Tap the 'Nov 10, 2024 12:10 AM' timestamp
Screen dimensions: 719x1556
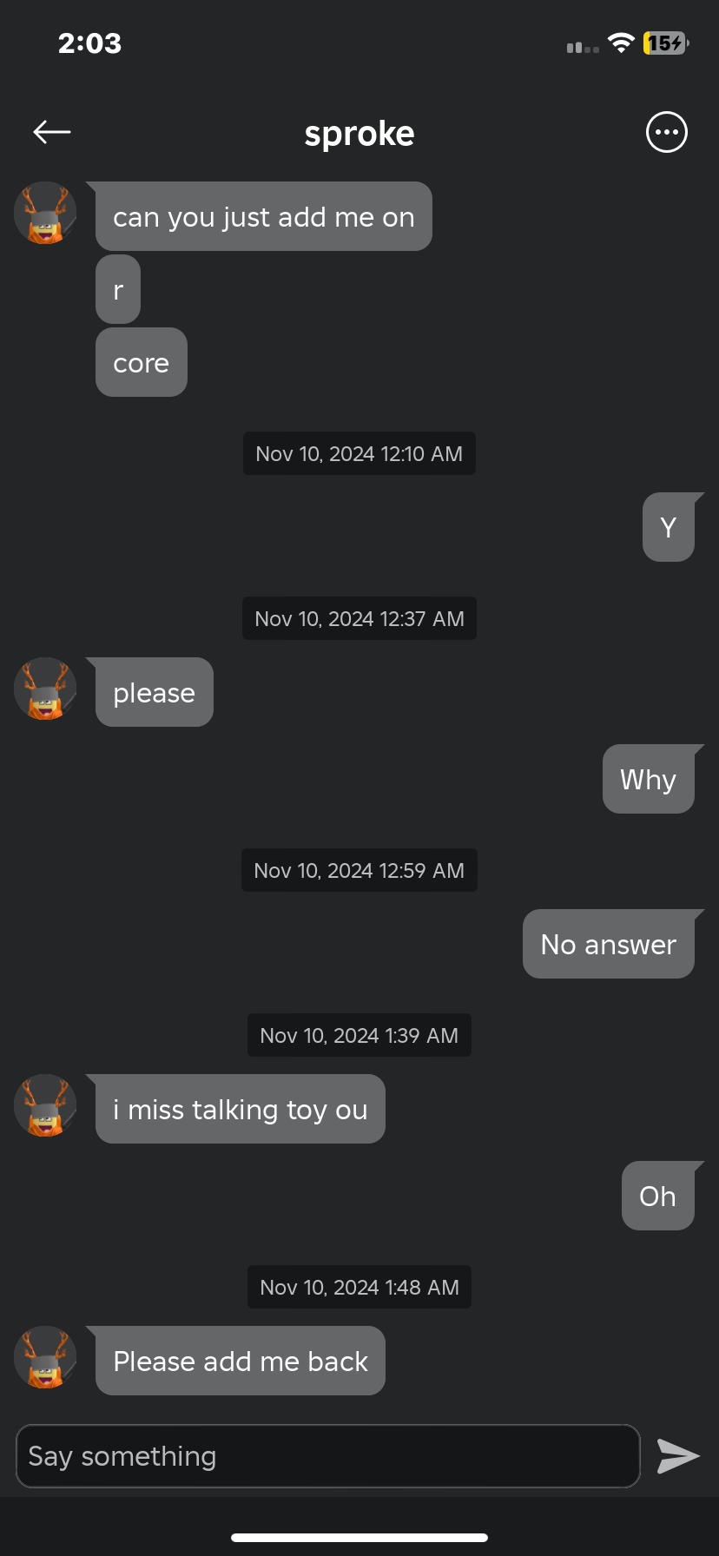click(359, 453)
